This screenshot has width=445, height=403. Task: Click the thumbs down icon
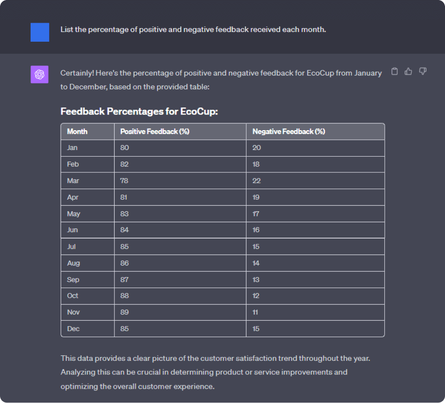423,71
